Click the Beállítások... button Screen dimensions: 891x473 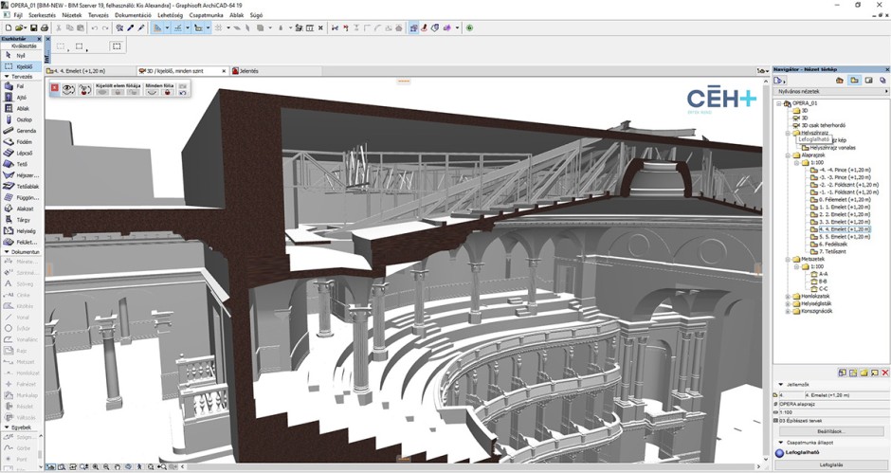coord(829,431)
